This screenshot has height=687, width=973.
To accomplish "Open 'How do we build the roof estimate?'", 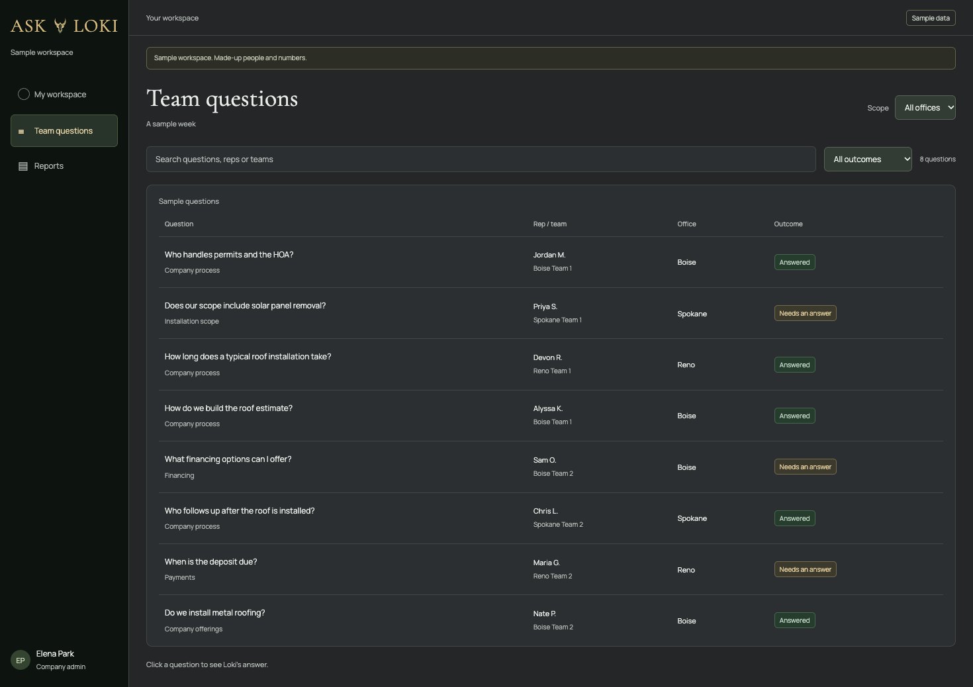I will tap(228, 408).
